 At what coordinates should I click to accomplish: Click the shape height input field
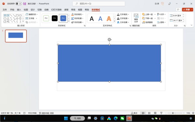click(177, 16)
